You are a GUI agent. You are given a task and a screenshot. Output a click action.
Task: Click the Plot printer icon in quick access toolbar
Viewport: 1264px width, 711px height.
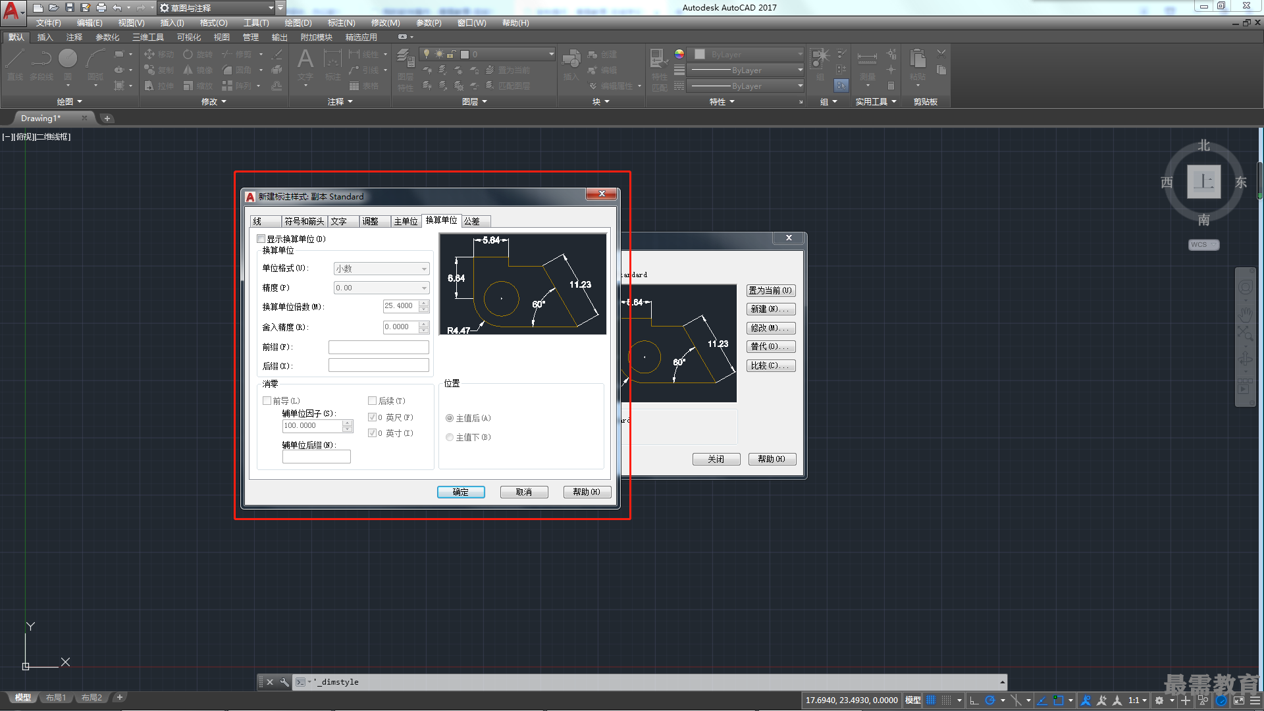click(x=101, y=8)
